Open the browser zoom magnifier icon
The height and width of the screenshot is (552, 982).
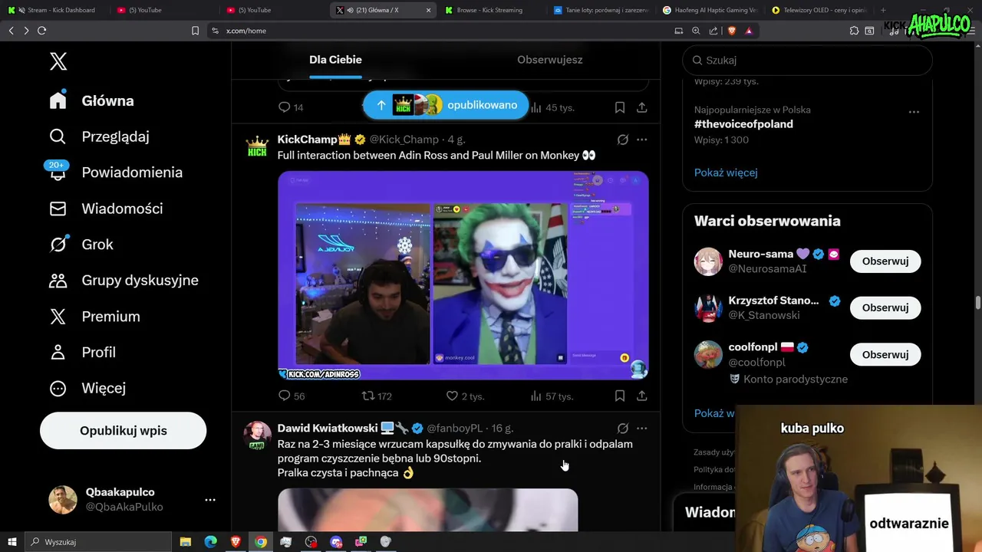point(696,31)
